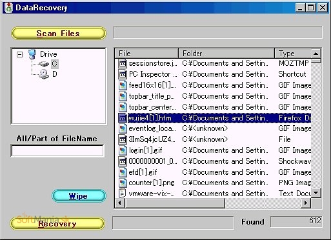Click the Shortcut type cell
331x240 pixels.
[292, 74]
